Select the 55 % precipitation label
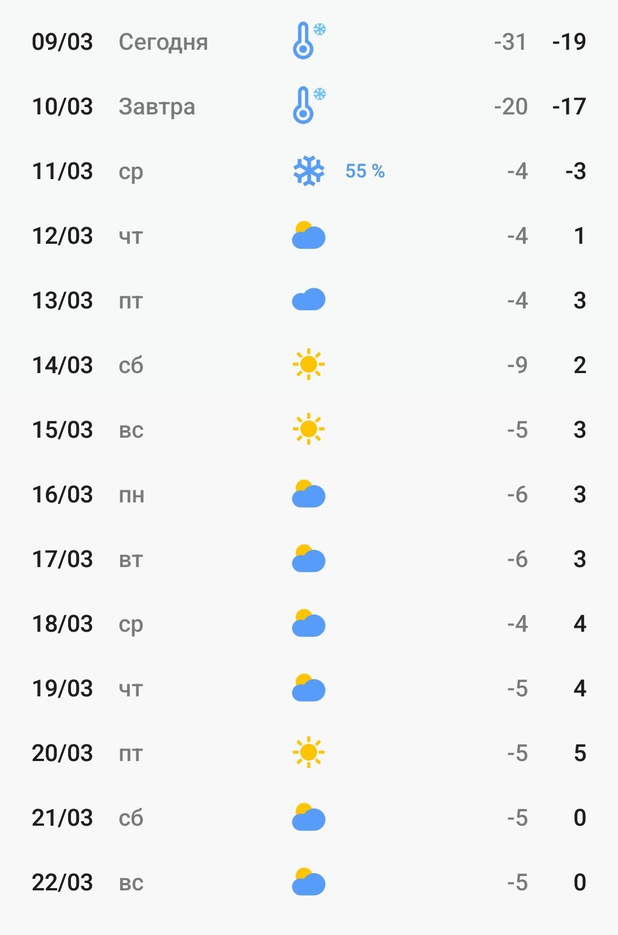This screenshot has width=618, height=935. [x=365, y=171]
